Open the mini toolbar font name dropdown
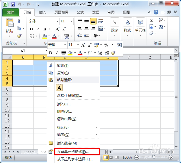The image size is (181, 163). pos(65,45)
